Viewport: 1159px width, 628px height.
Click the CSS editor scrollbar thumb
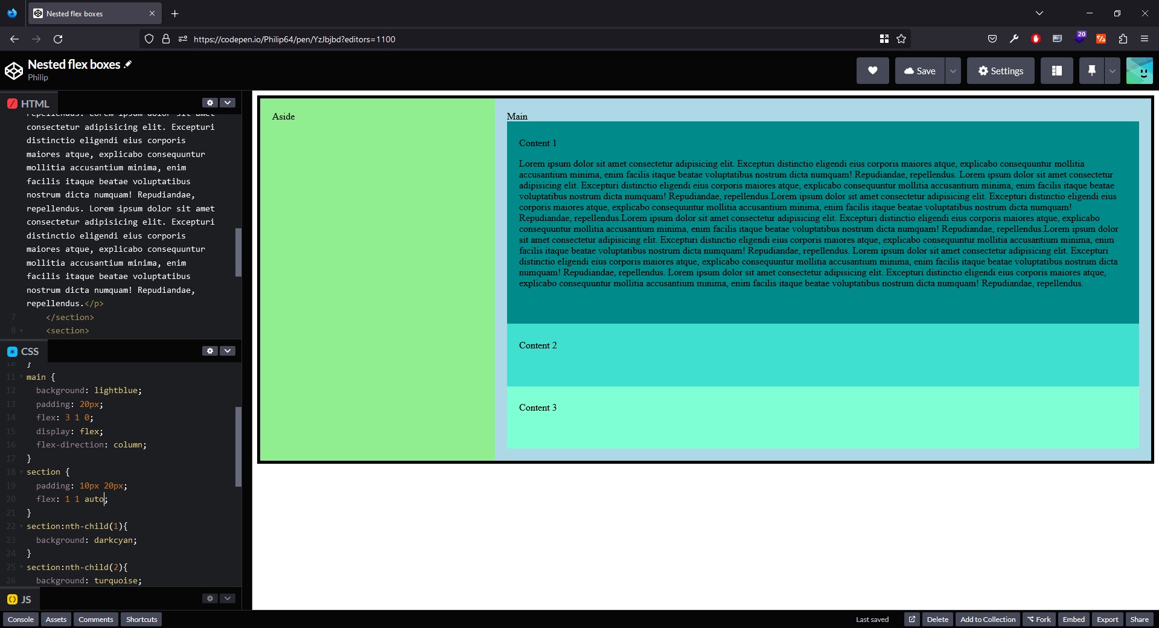pos(238,447)
